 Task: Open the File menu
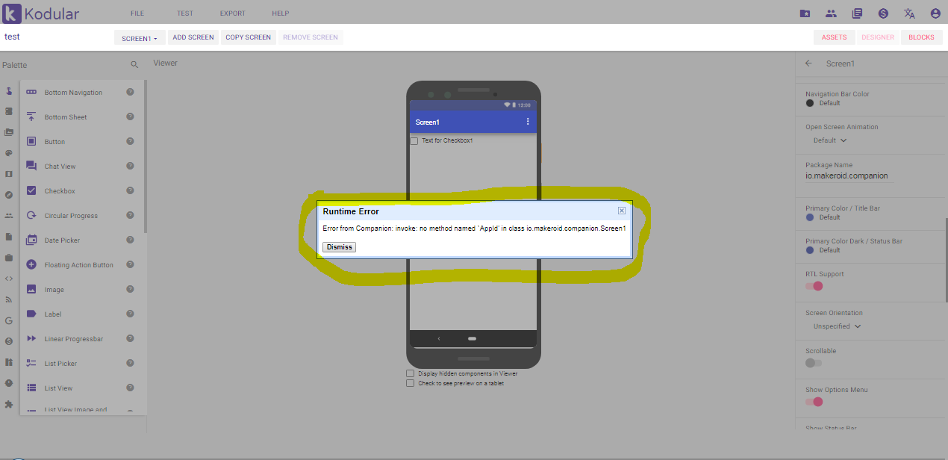(137, 13)
